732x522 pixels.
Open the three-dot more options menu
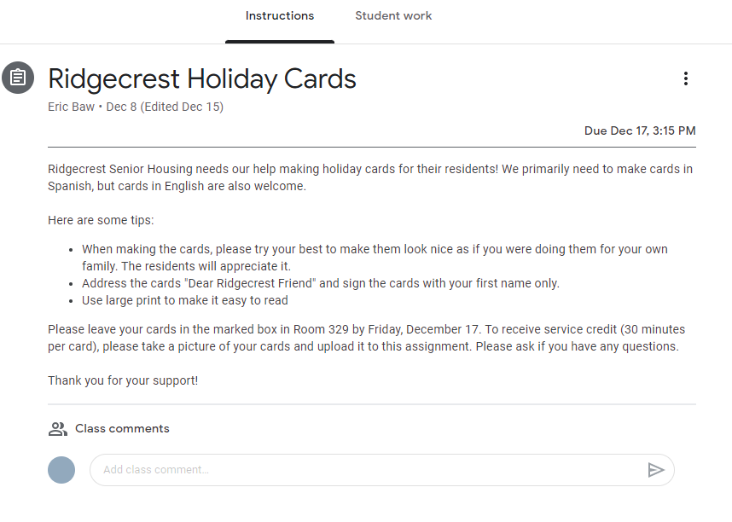(x=685, y=78)
